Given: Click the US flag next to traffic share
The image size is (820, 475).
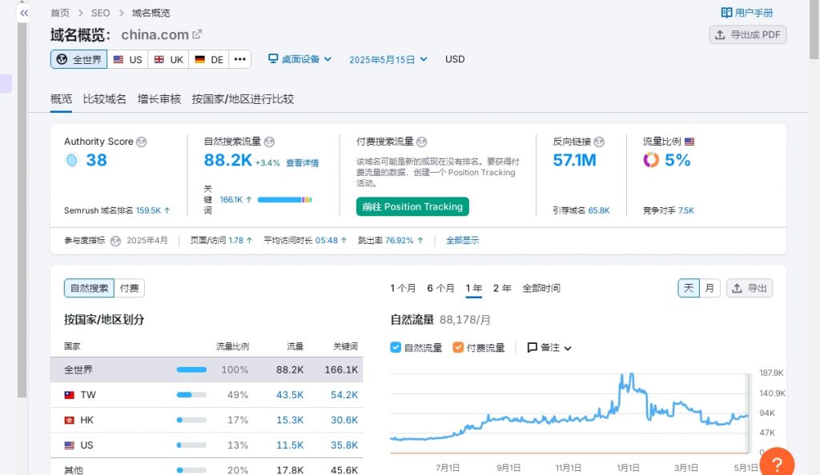Looking at the screenshot, I should coord(689,142).
